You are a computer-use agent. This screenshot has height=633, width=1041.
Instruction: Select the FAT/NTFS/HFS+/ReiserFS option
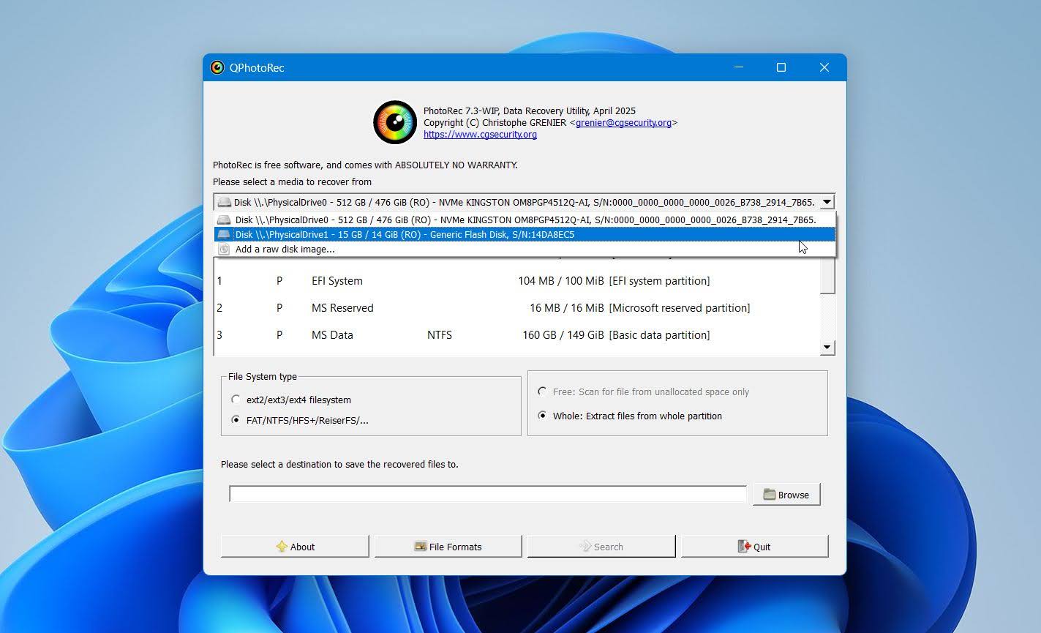pos(236,419)
